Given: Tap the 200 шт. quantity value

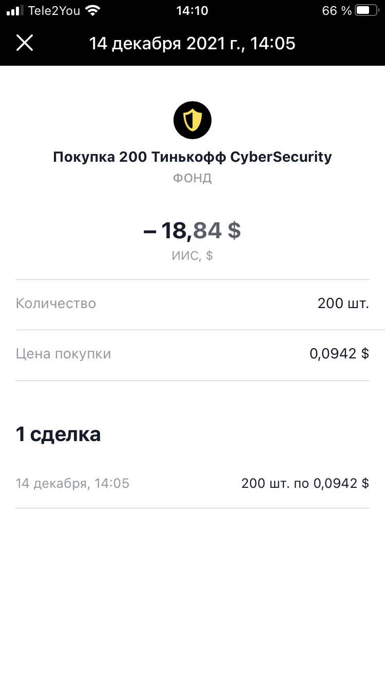Looking at the screenshot, I should (x=343, y=303).
